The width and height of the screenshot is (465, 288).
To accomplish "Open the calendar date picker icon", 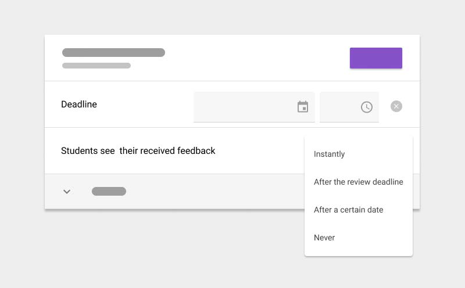I will click(303, 107).
